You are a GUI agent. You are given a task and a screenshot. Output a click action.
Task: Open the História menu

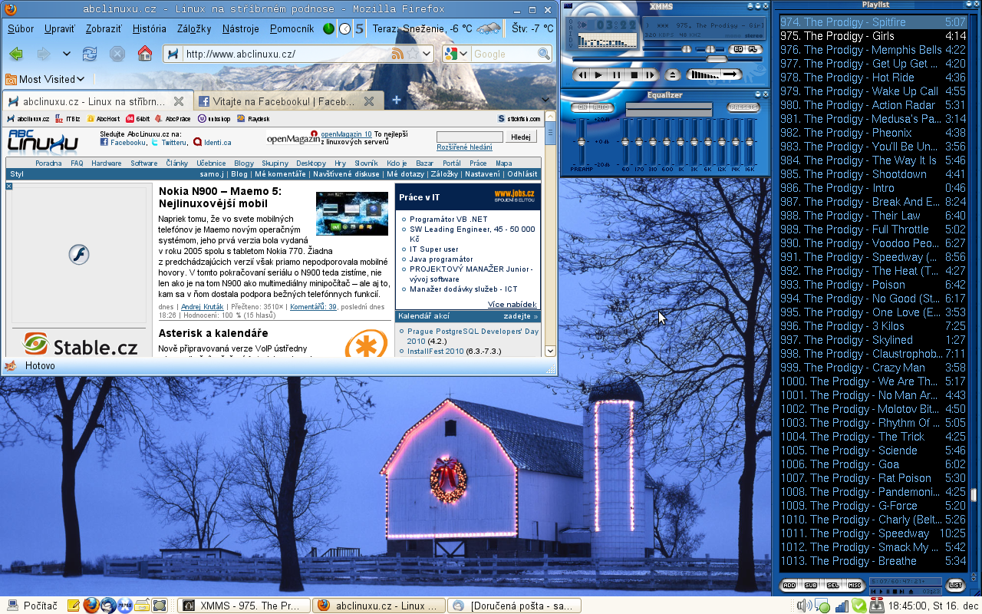149,29
